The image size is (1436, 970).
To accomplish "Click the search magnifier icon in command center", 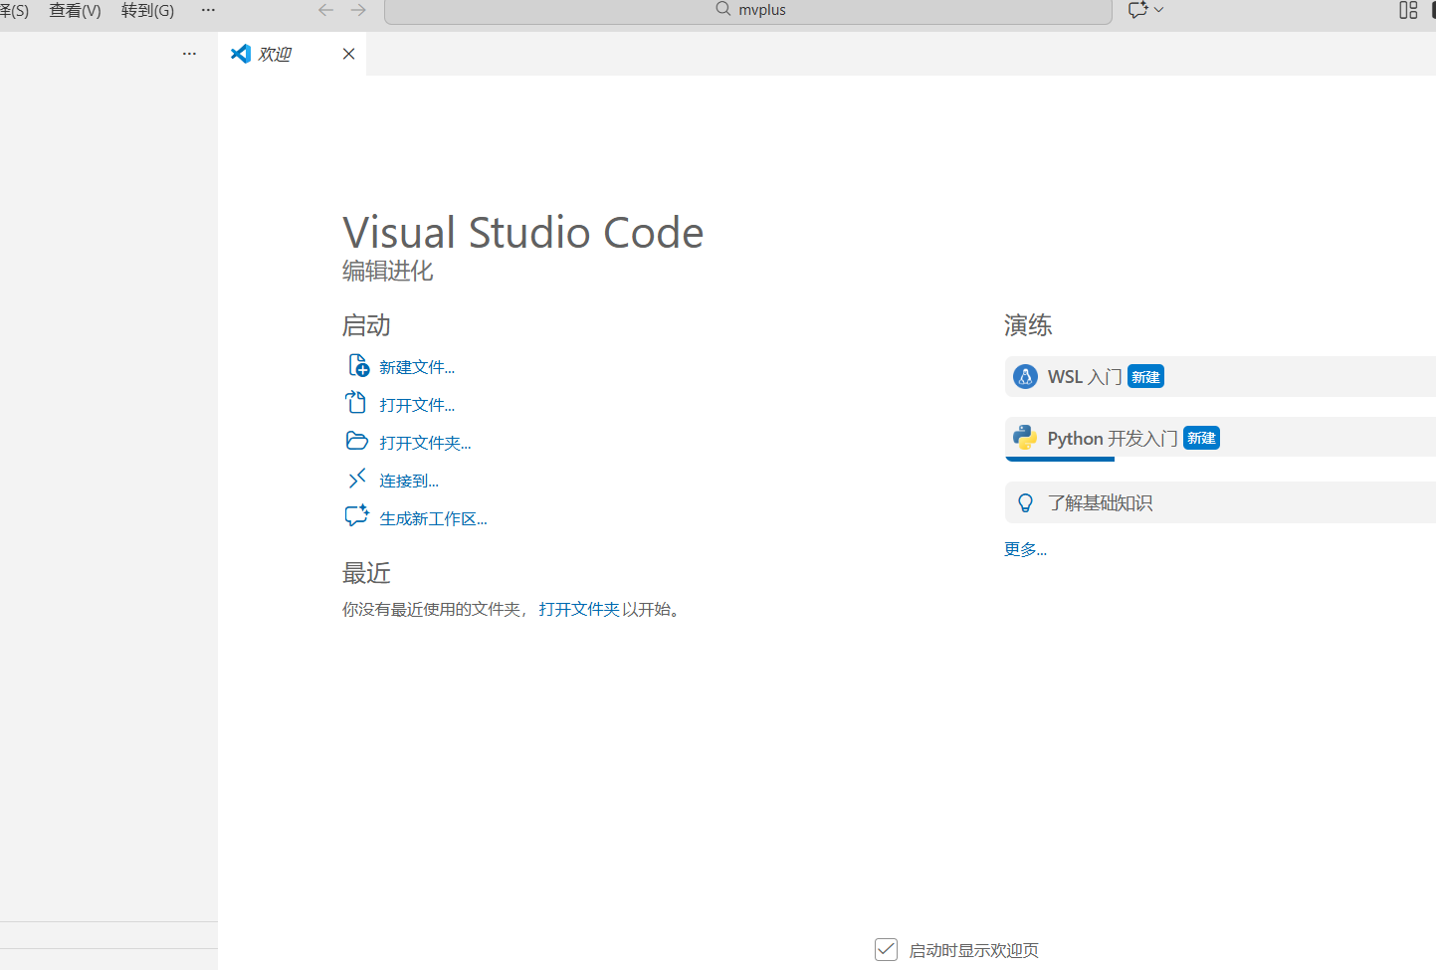I will point(723,9).
